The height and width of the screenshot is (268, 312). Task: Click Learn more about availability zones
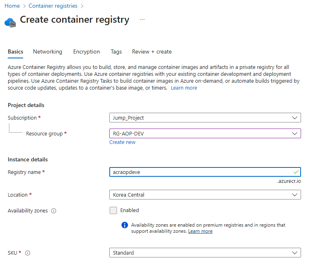[200, 231]
